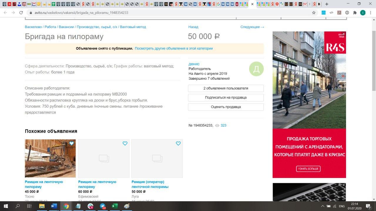Open Chrome extensions puzzle icon
Screen dimensions: 376x211
(x=355, y=13)
